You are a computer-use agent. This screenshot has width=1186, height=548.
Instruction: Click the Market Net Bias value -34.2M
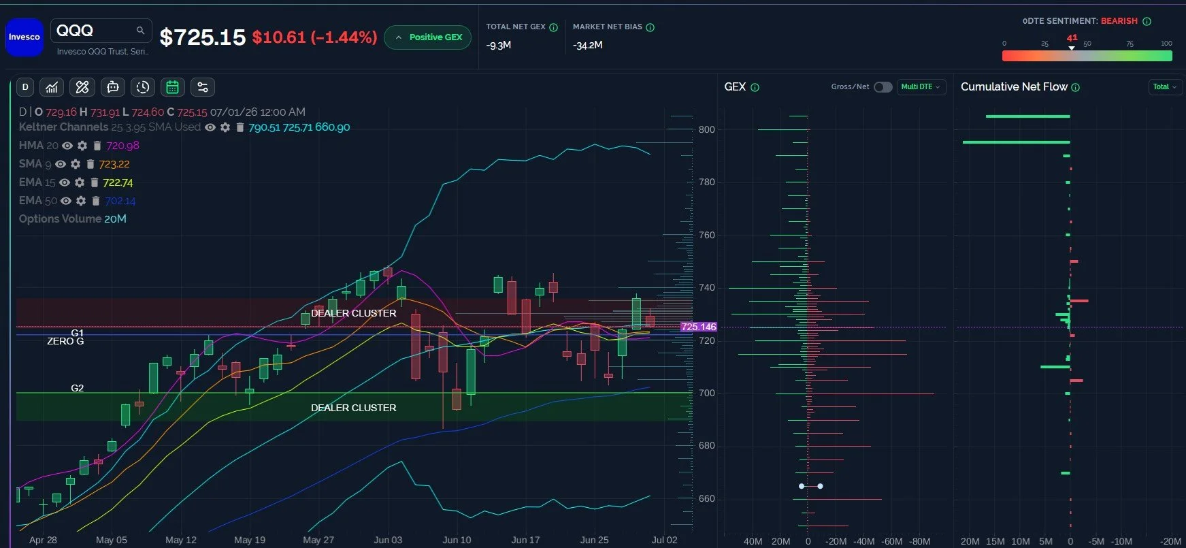pyautogui.click(x=588, y=46)
